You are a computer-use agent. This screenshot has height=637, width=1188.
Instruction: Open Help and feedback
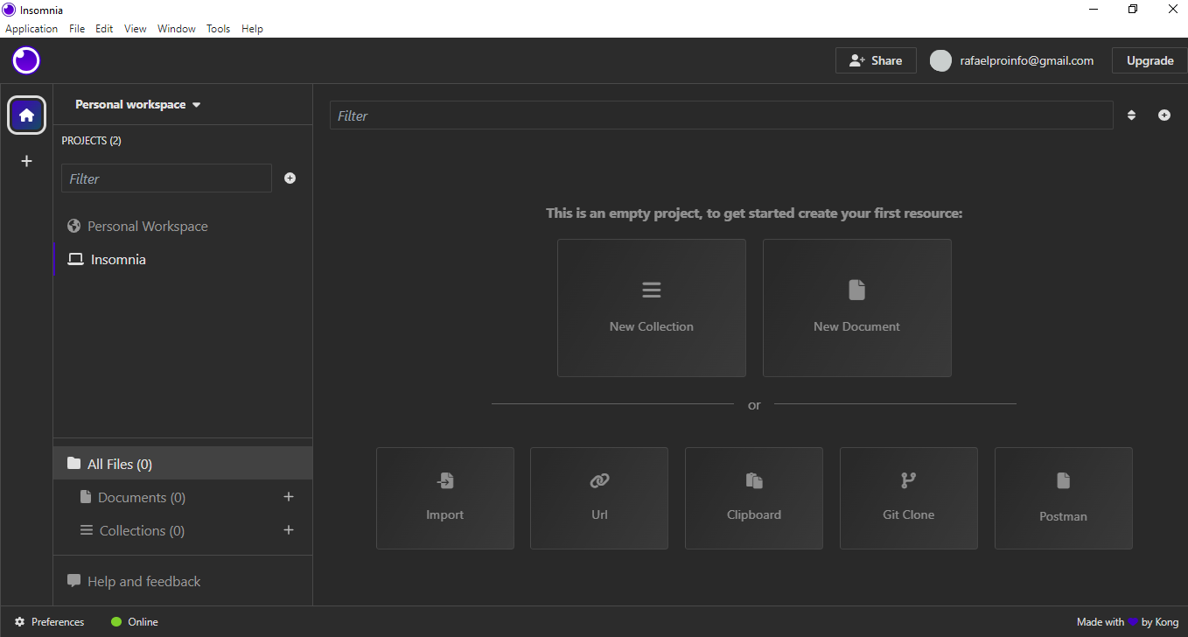coord(134,581)
